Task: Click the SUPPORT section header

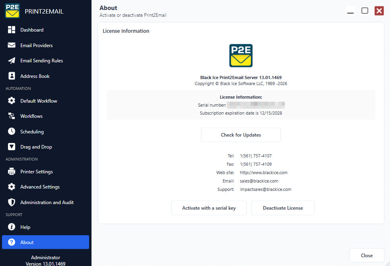Action: coord(14,214)
